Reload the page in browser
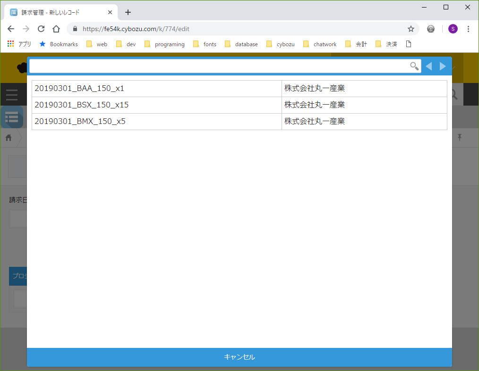This screenshot has width=479, height=371. click(x=41, y=29)
